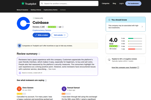
Task: Click Onno Geenen's orange avatar
Action: pos(19,89)
